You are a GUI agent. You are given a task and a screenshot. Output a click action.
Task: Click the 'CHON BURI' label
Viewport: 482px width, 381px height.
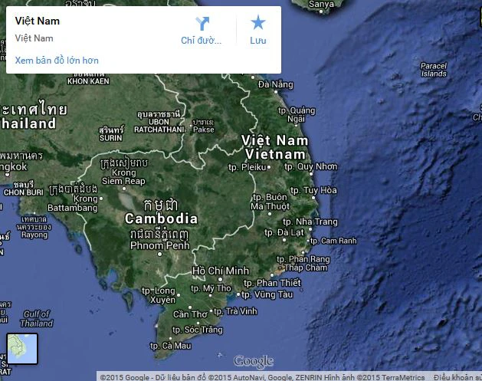coord(23,192)
